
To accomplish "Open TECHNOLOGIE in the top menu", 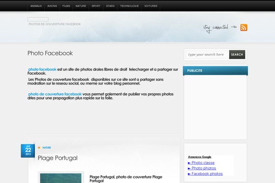I will 129,6.
